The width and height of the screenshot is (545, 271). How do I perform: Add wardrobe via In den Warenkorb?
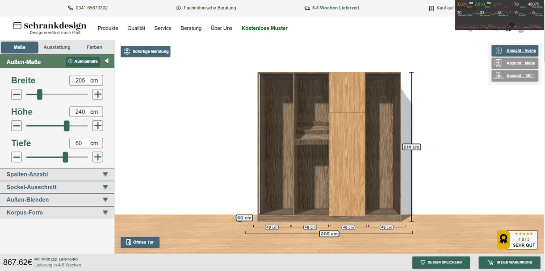[x=509, y=263]
